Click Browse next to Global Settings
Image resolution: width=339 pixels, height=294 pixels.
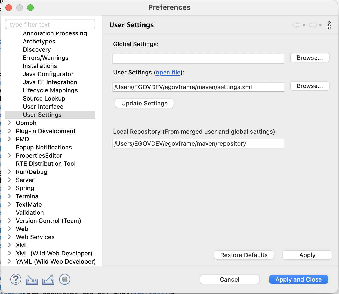[310, 58]
